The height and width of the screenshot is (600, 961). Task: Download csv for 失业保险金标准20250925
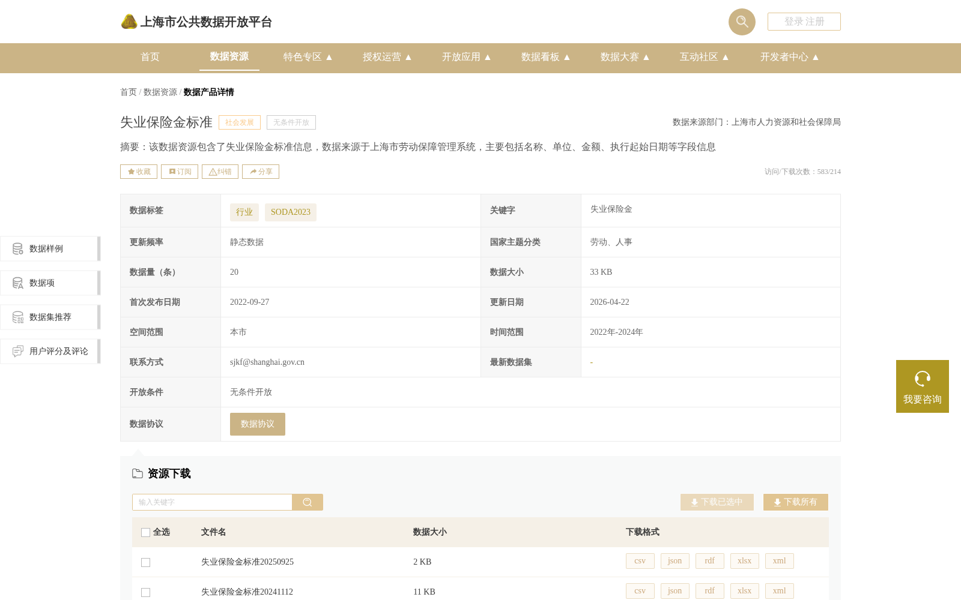point(640,561)
